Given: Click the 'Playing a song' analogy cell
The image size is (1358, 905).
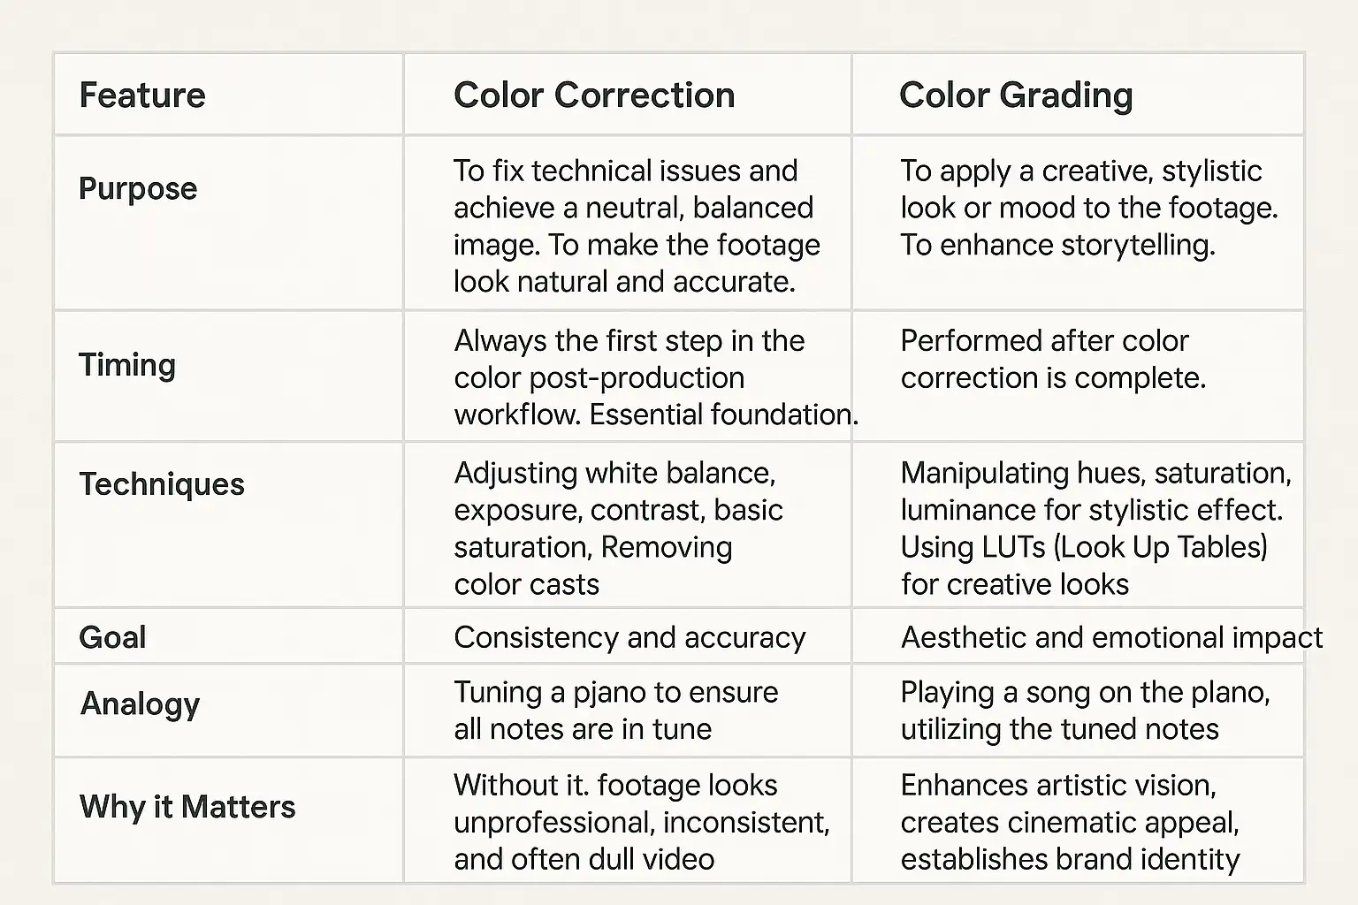Looking at the screenshot, I should click(x=1086, y=711).
